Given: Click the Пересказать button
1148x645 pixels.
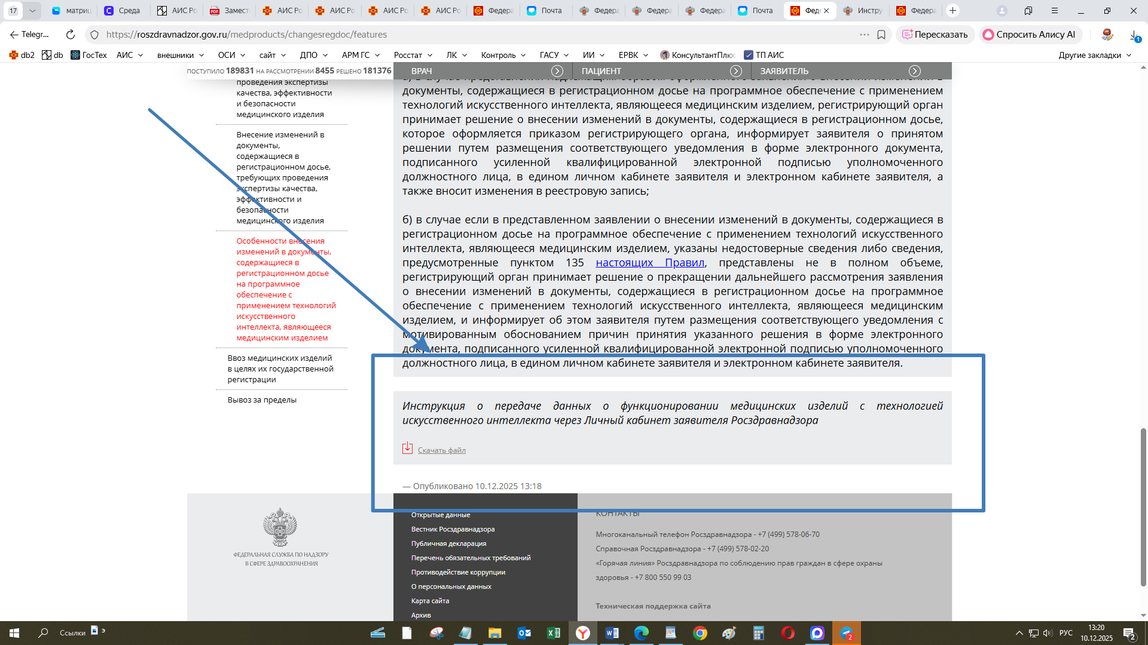Looking at the screenshot, I should pyautogui.click(x=935, y=35).
